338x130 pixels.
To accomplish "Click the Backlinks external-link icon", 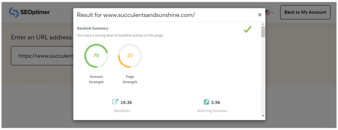I will tap(115, 102).
